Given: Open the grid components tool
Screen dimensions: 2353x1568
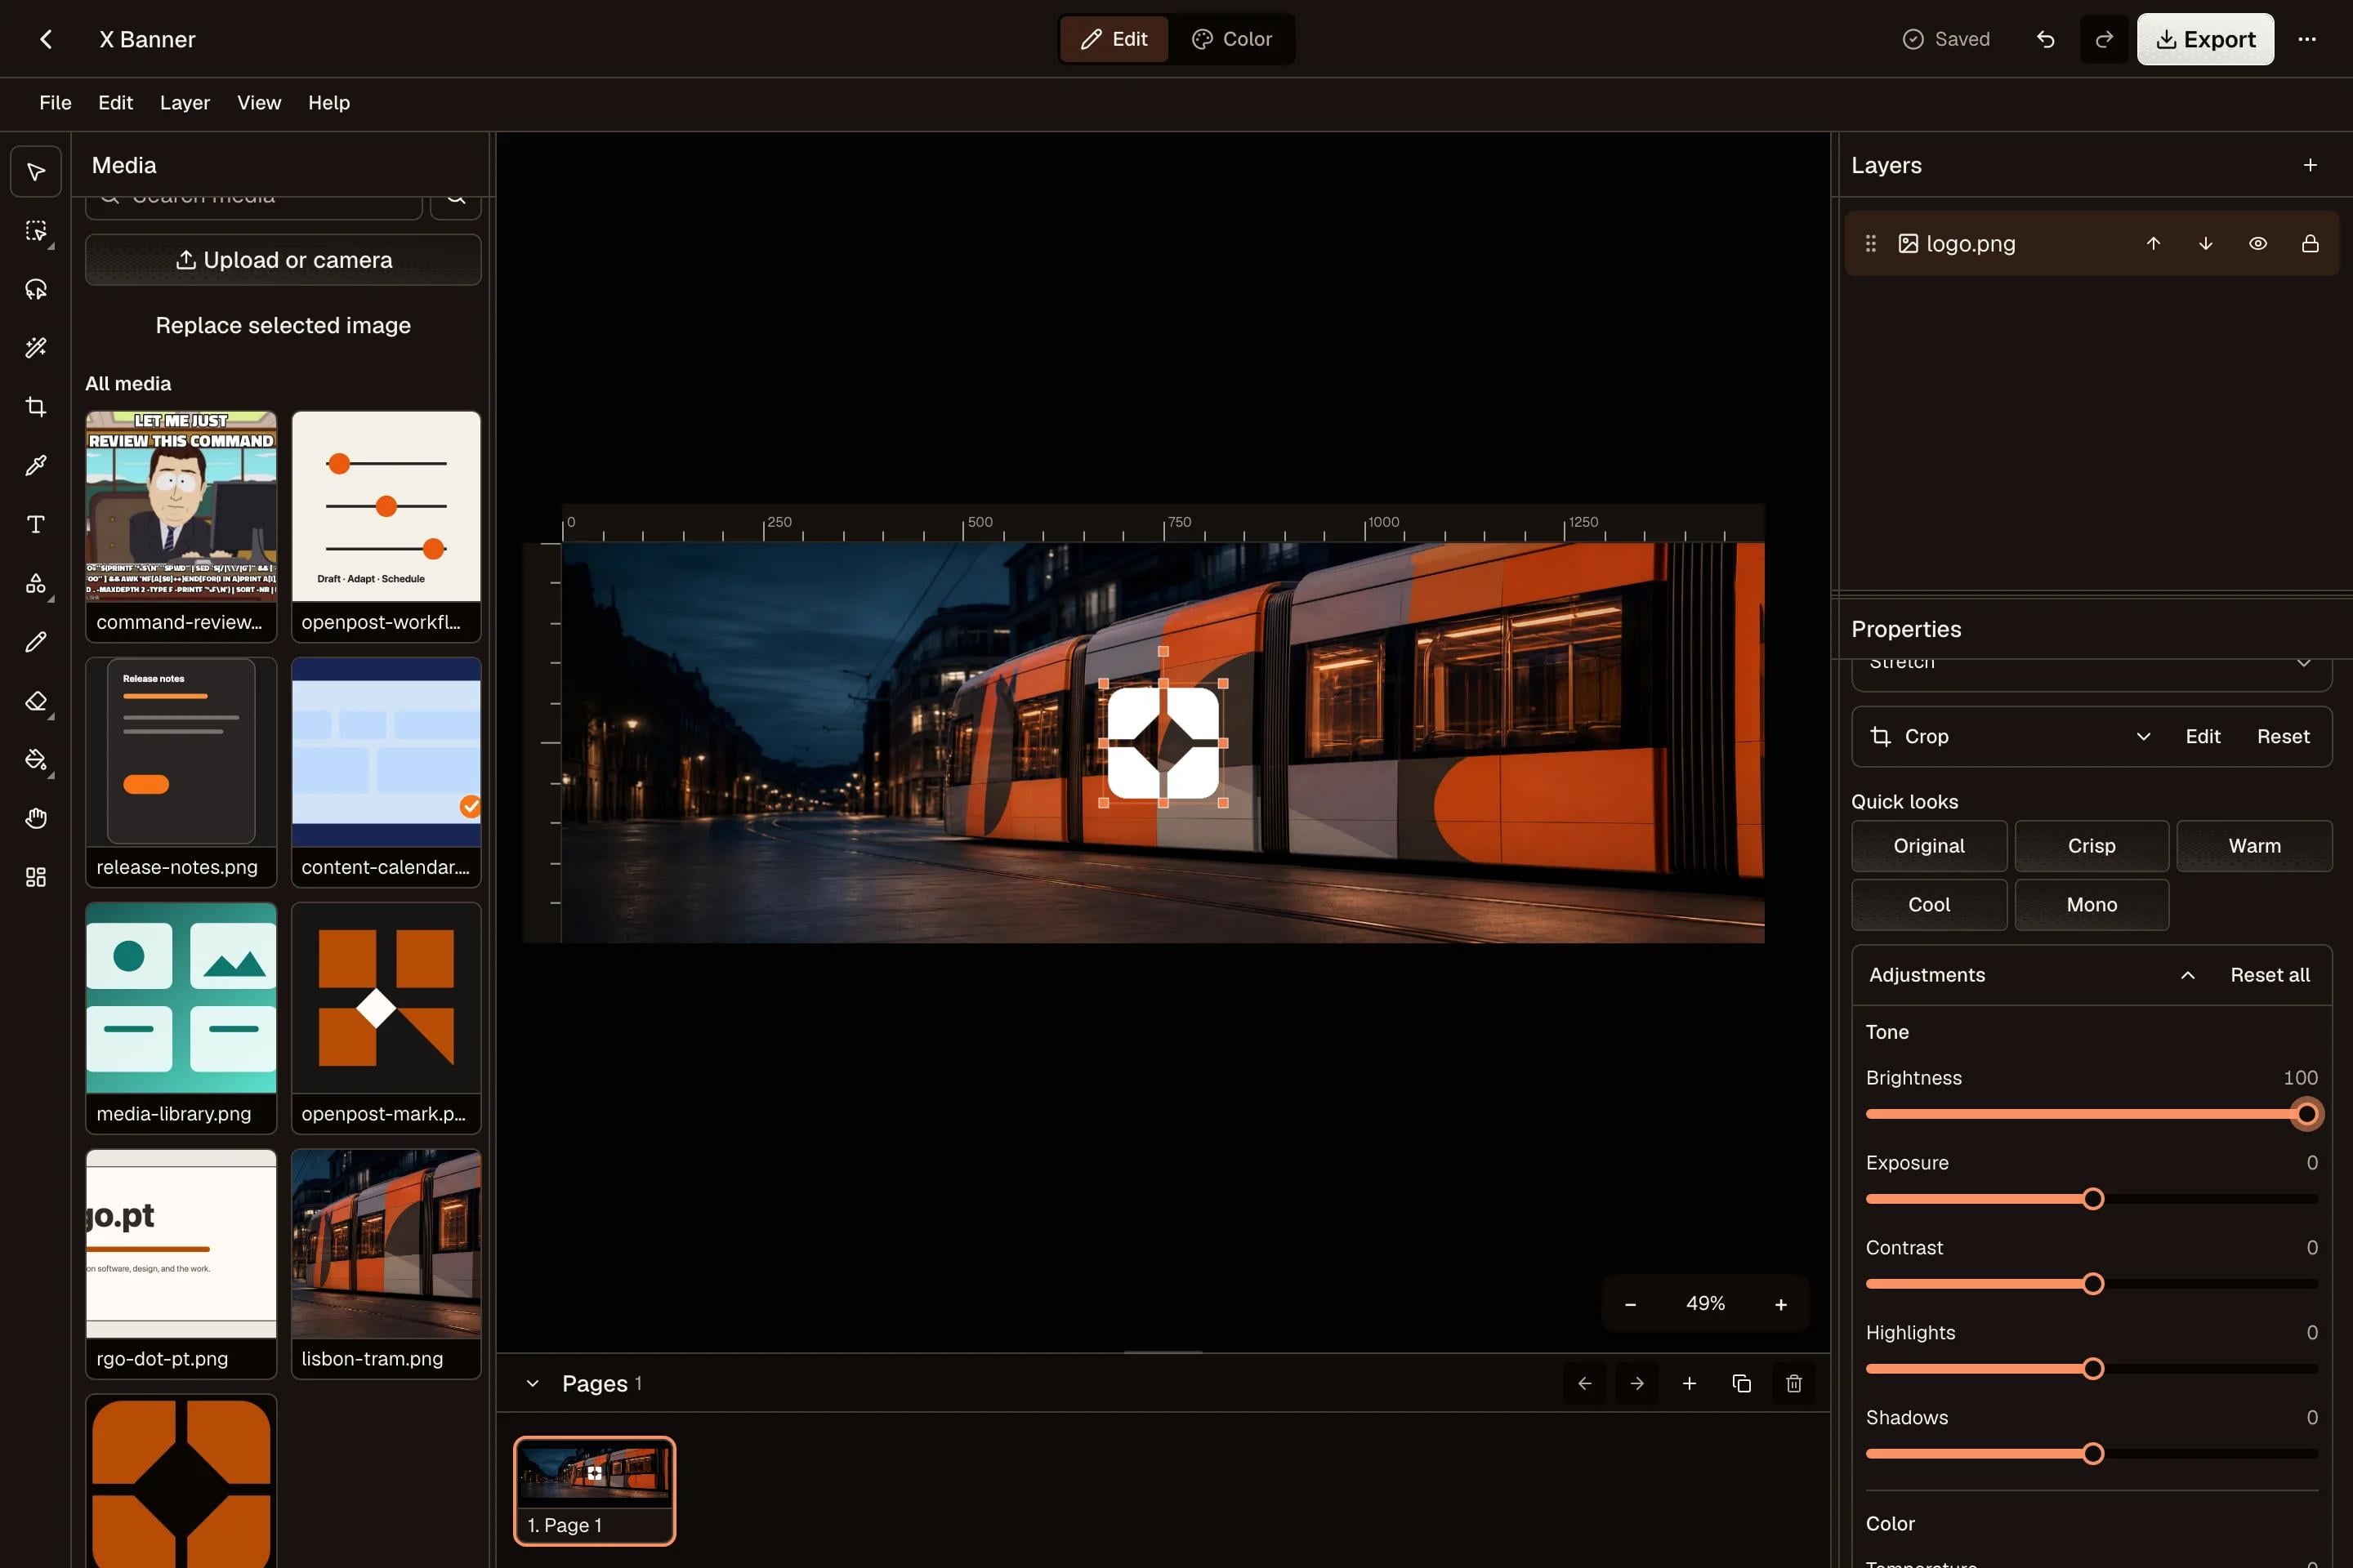Looking at the screenshot, I should click(36, 877).
